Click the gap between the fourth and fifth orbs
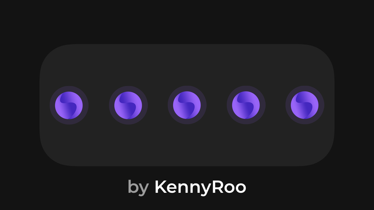The image size is (374, 210). click(x=276, y=105)
